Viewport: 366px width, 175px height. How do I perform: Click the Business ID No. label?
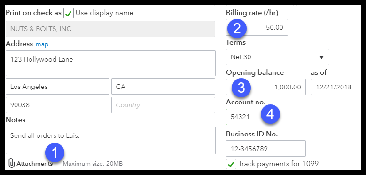pos(252,134)
